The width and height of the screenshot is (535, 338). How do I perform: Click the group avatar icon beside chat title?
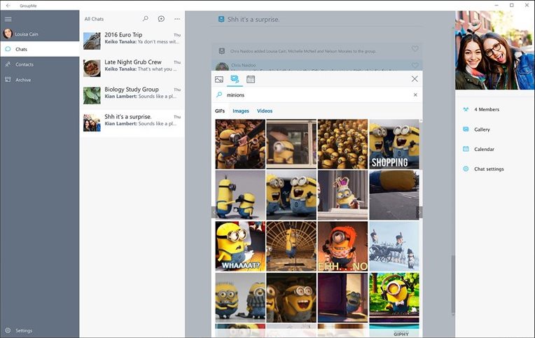click(221, 19)
